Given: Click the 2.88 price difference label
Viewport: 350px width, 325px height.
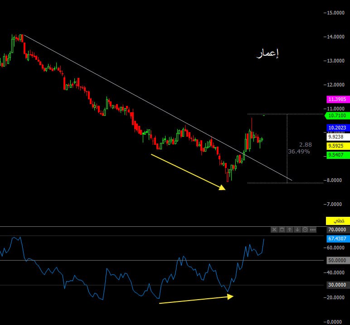Looking at the screenshot, I should (x=306, y=145).
